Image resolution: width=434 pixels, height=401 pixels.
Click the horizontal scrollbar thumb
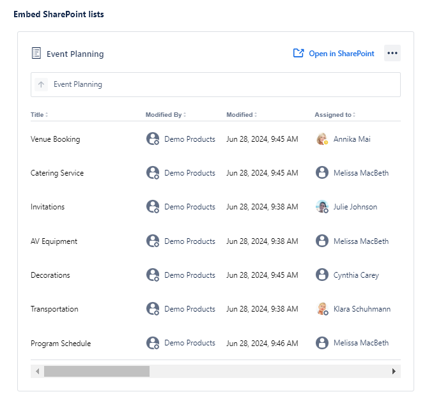(x=97, y=371)
